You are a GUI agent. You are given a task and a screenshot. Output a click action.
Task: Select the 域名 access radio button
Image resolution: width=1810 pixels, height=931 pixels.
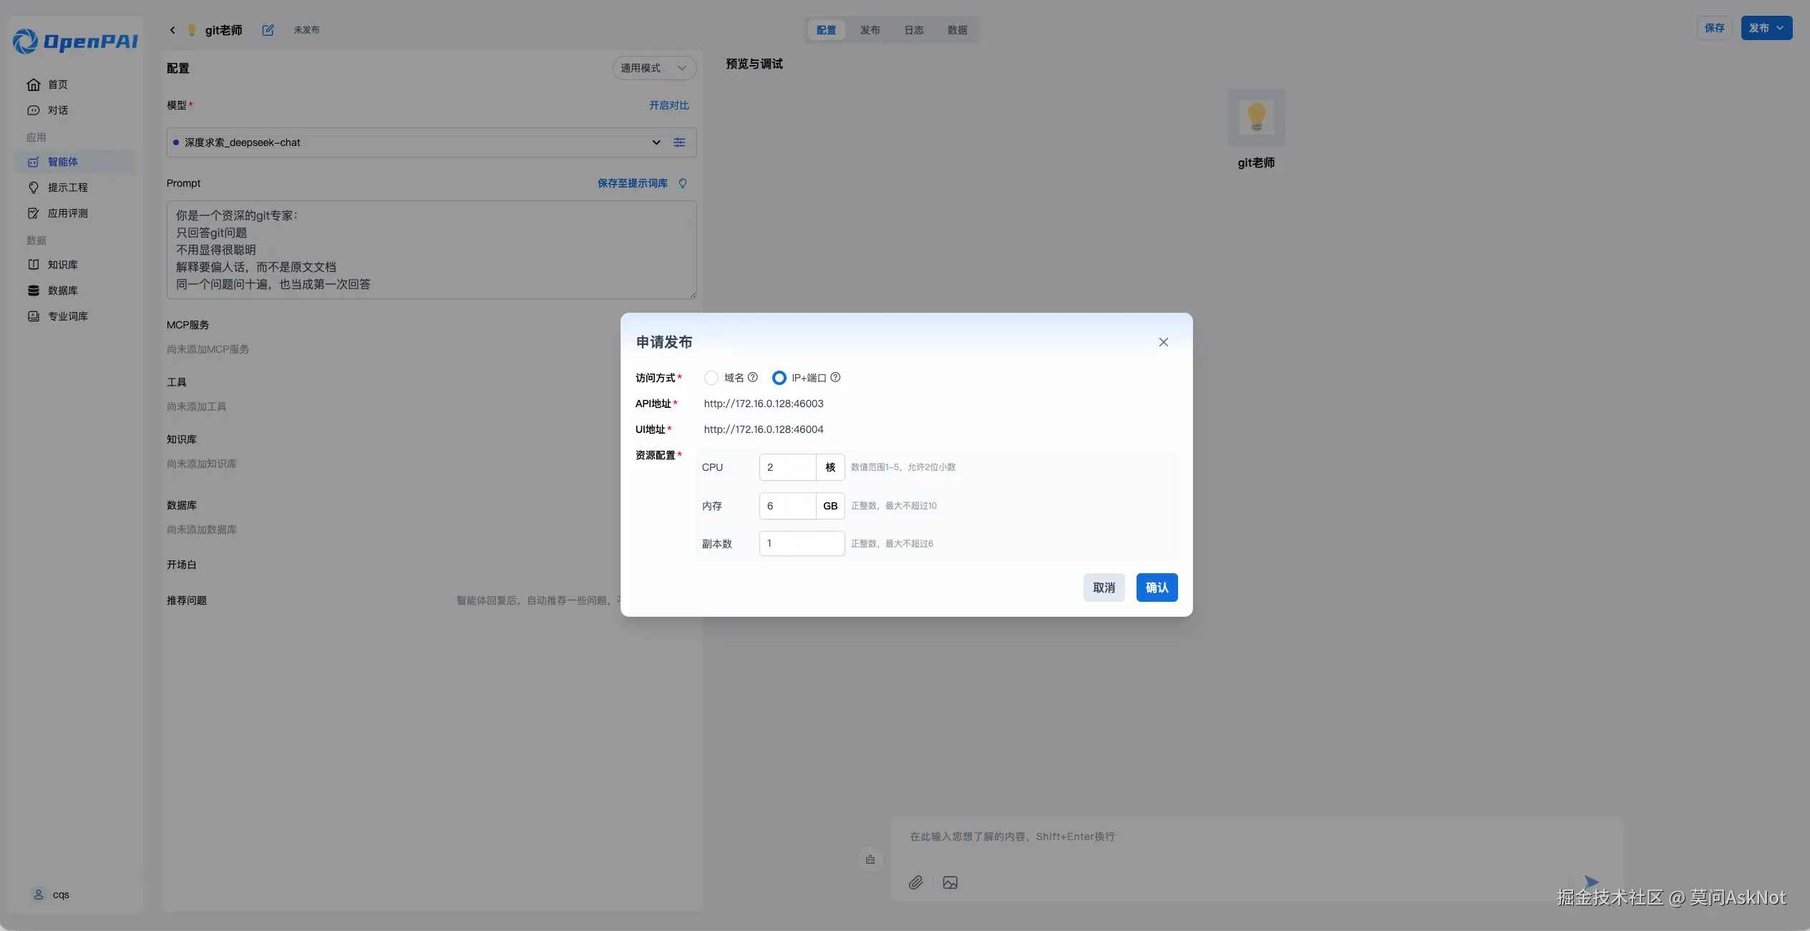[711, 378]
